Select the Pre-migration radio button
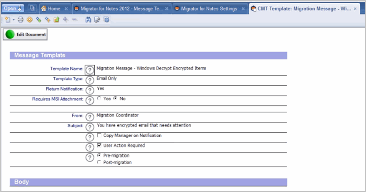This screenshot has width=366, height=192. [99, 155]
